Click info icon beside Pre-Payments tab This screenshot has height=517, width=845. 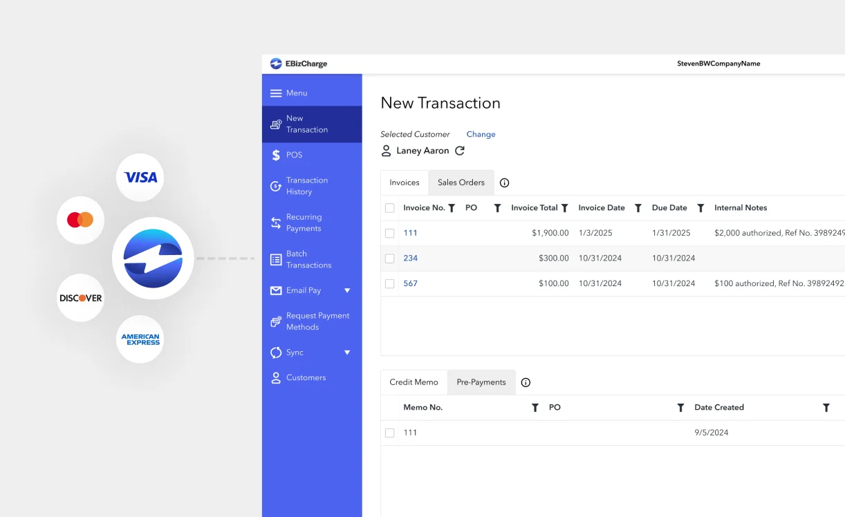click(x=526, y=382)
